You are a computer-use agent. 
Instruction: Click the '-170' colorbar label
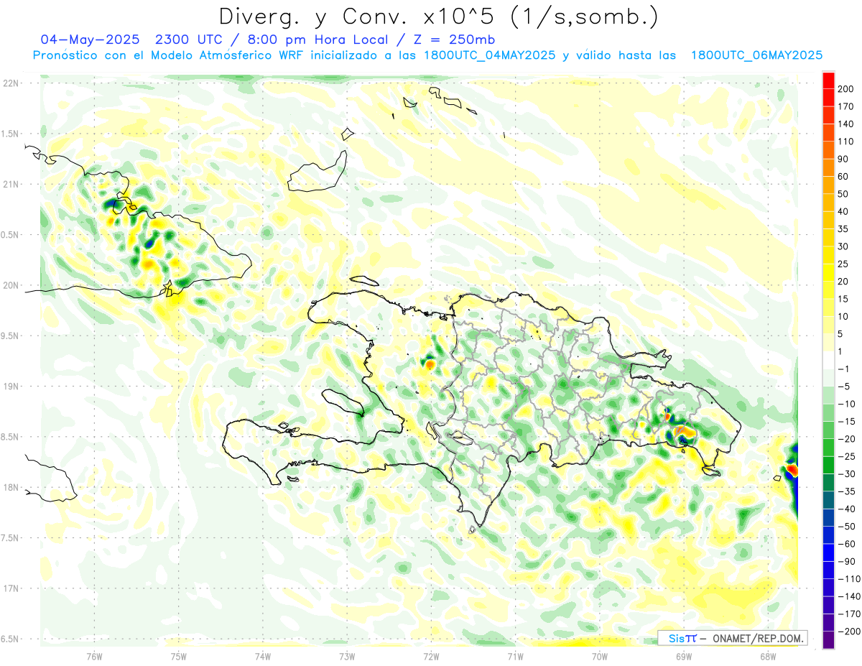click(x=848, y=614)
